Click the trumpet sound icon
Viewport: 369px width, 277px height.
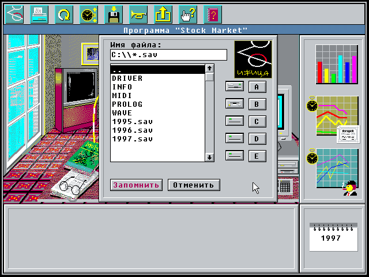(x=138, y=14)
